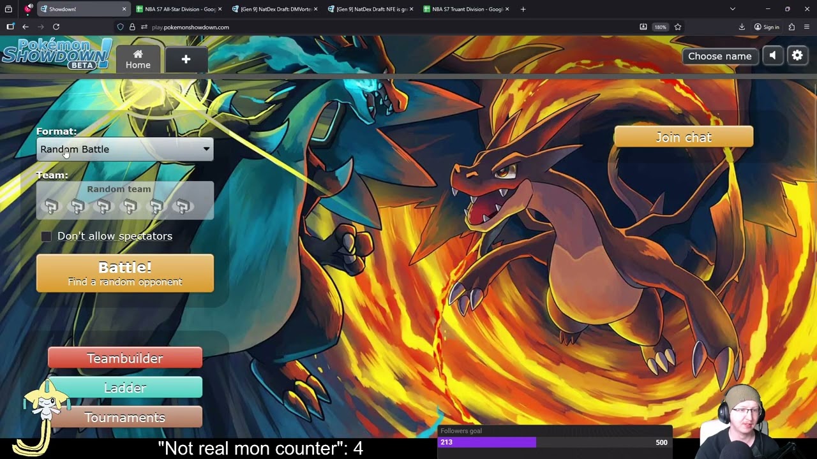Open the browser downloads panel

(x=742, y=27)
